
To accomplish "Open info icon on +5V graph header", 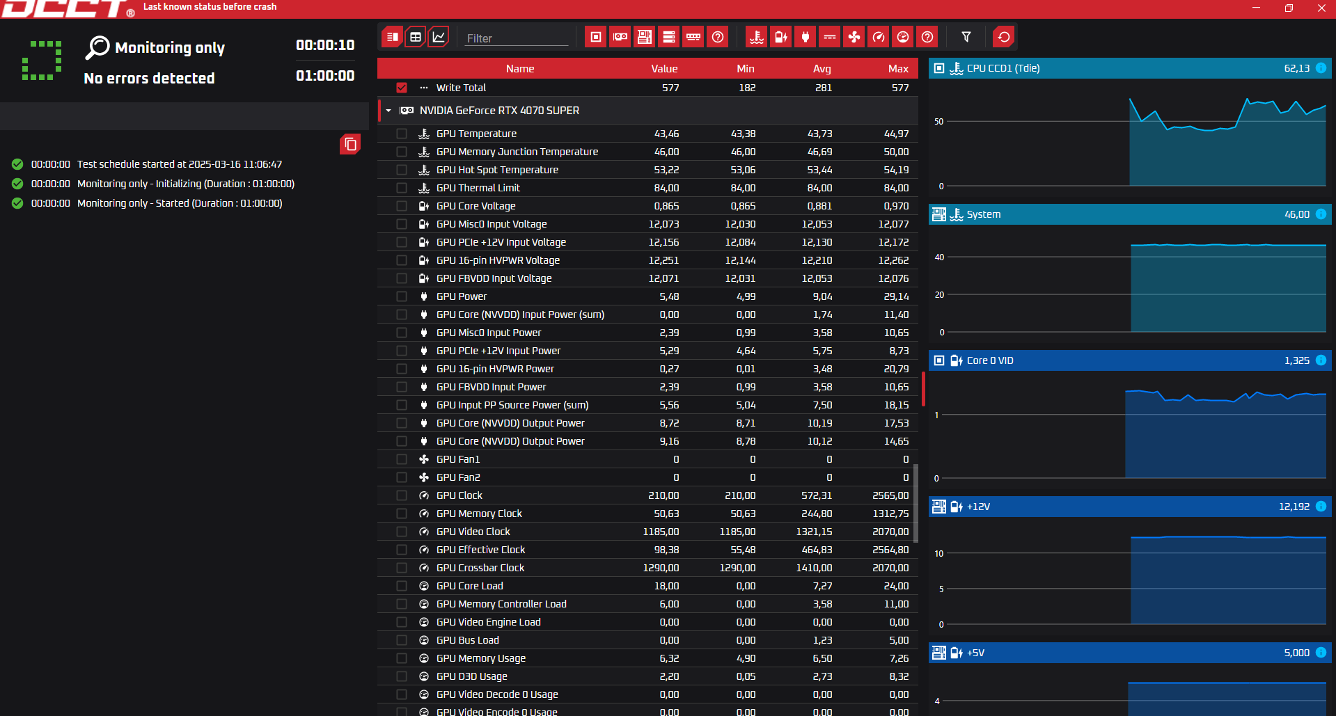I will coord(1321,653).
